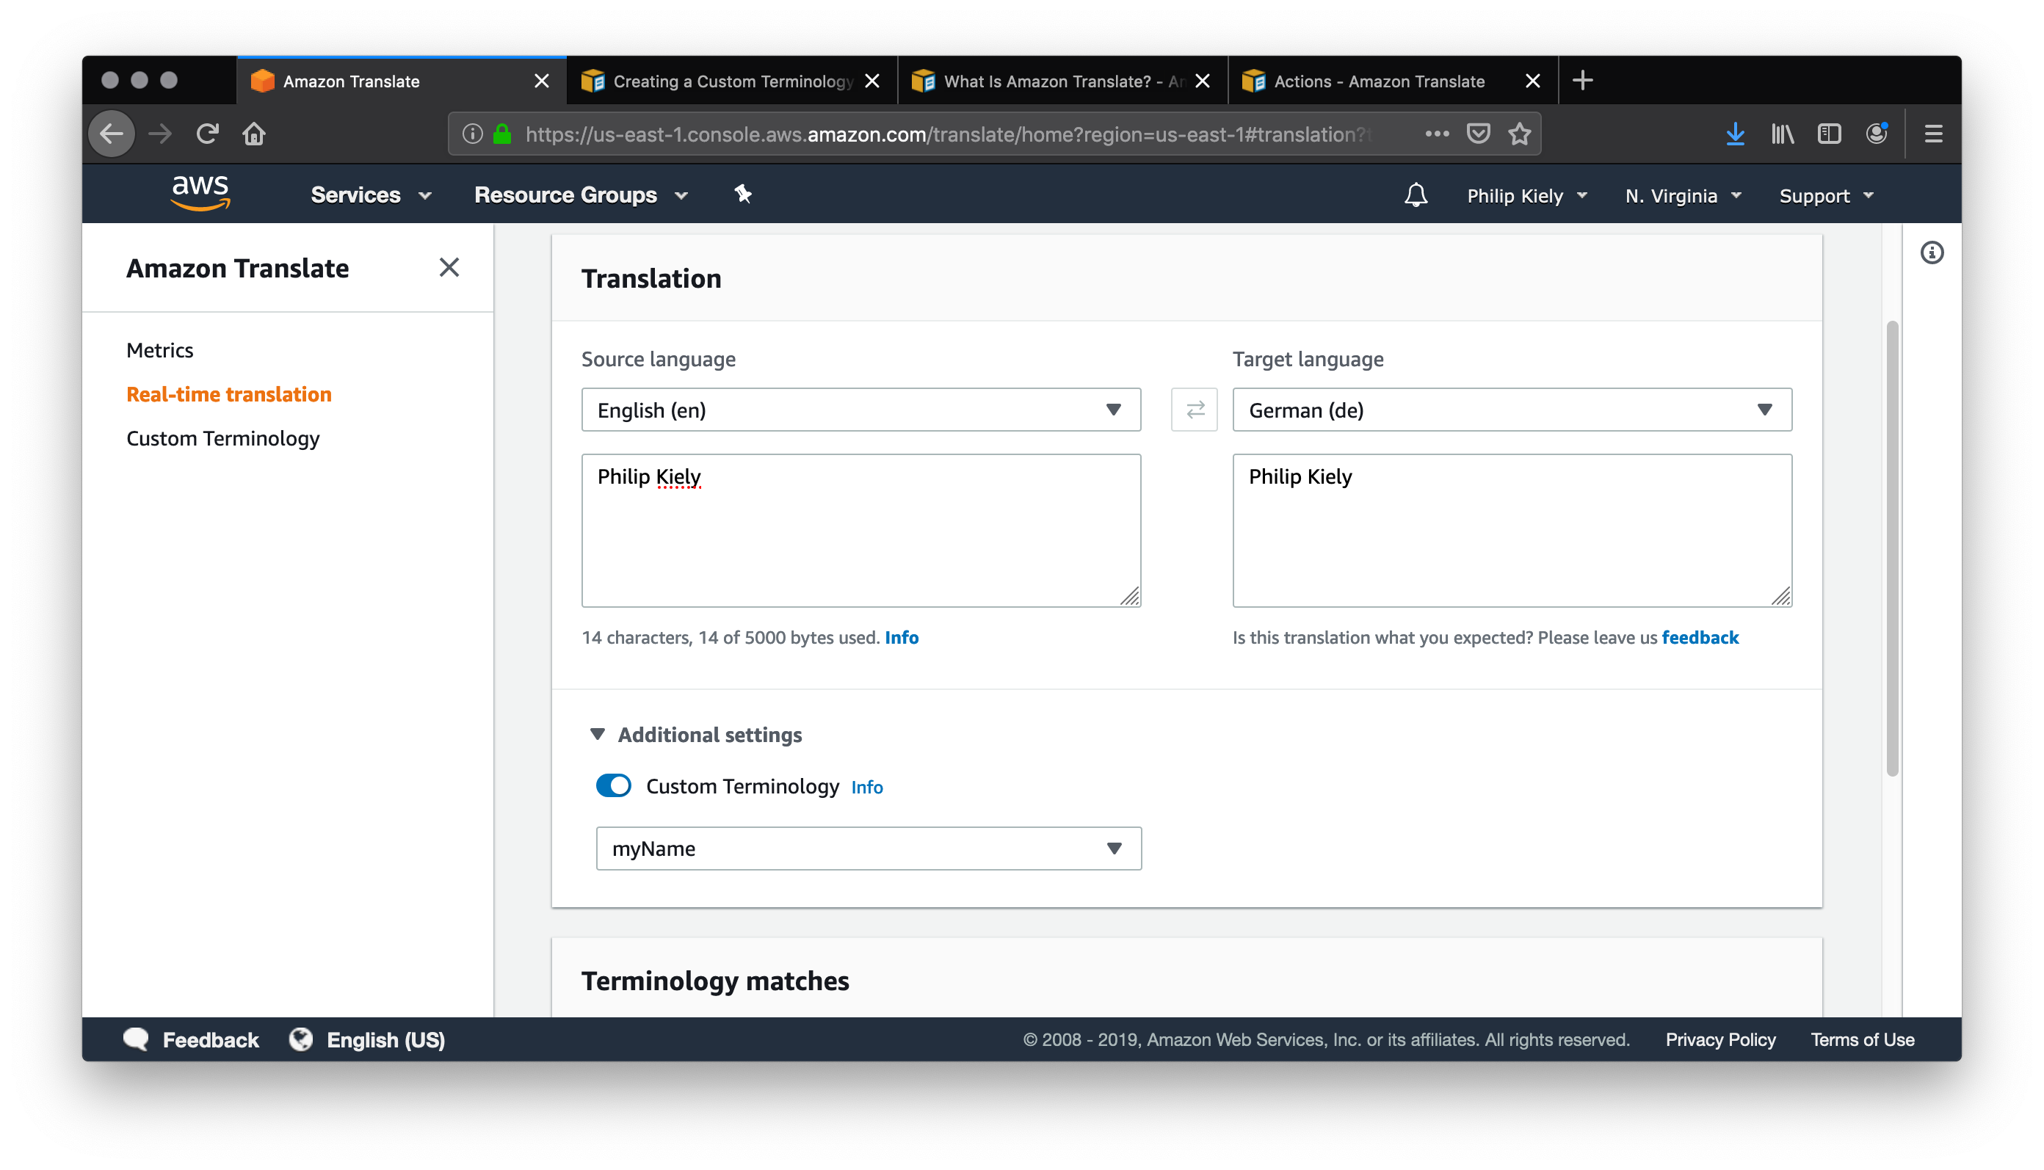Open the Firefox library icon
2044x1170 pixels.
pyautogui.click(x=1782, y=134)
